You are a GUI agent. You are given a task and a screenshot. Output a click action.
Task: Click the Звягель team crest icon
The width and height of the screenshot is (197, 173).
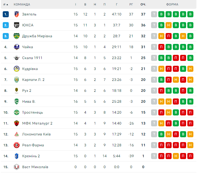(x=17, y=14)
